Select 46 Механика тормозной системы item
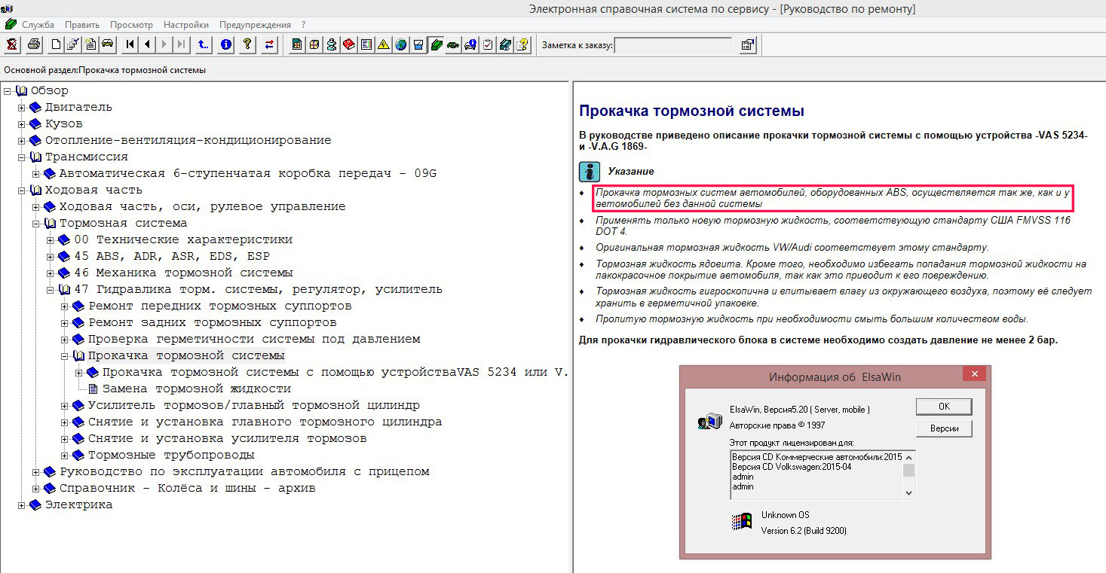This screenshot has width=1106, height=573. click(x=183, y=273)
